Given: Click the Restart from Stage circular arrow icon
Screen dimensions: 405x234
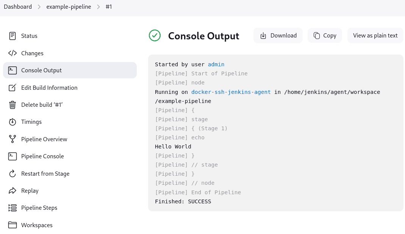Looking at the screenshot, I should (x=13, y=174).
